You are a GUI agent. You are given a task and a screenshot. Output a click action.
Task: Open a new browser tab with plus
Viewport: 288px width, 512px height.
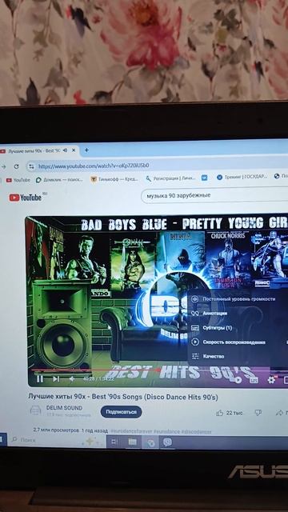point(86,150)
